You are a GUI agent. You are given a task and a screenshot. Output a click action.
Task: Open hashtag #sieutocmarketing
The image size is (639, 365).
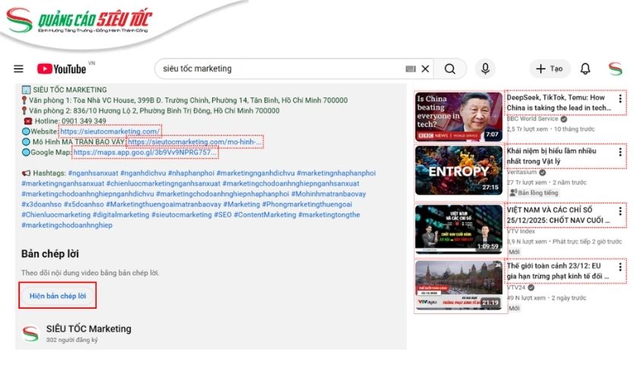point(182,214)
